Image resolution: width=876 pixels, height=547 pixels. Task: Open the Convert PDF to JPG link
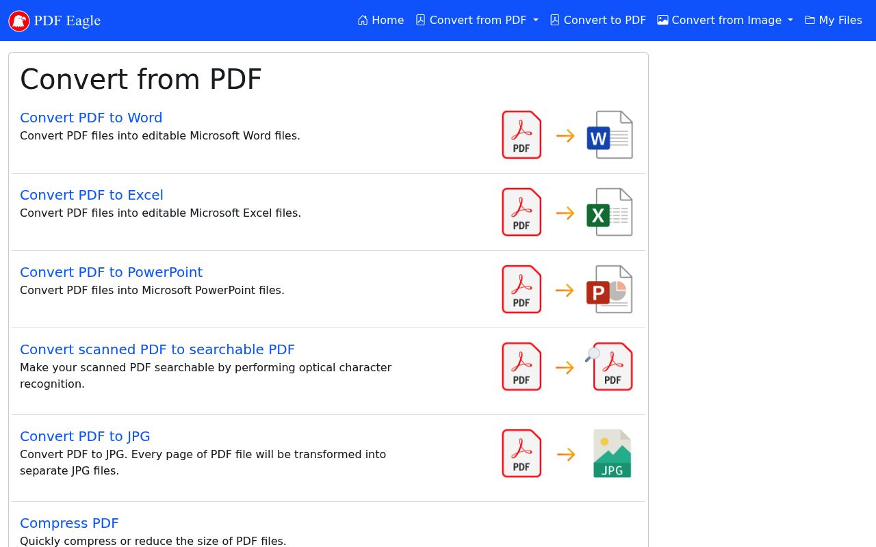click(85, 436)
